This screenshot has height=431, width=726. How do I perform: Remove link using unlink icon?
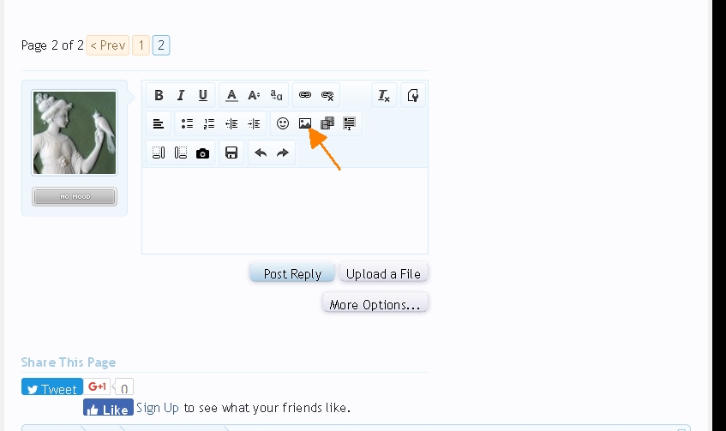click(327, 95)
